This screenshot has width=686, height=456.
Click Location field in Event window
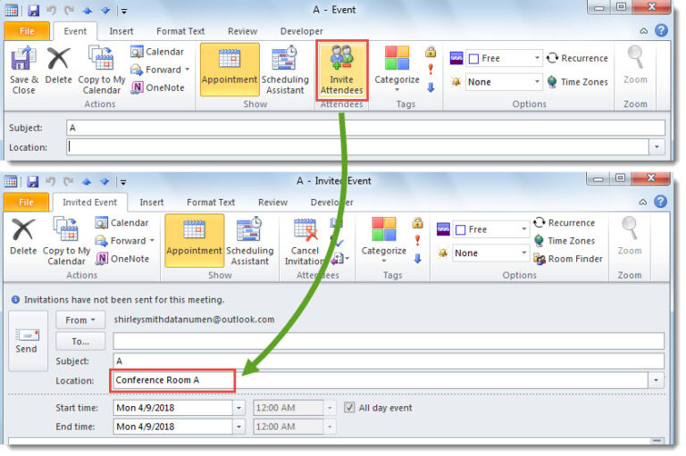coord(357,147)
